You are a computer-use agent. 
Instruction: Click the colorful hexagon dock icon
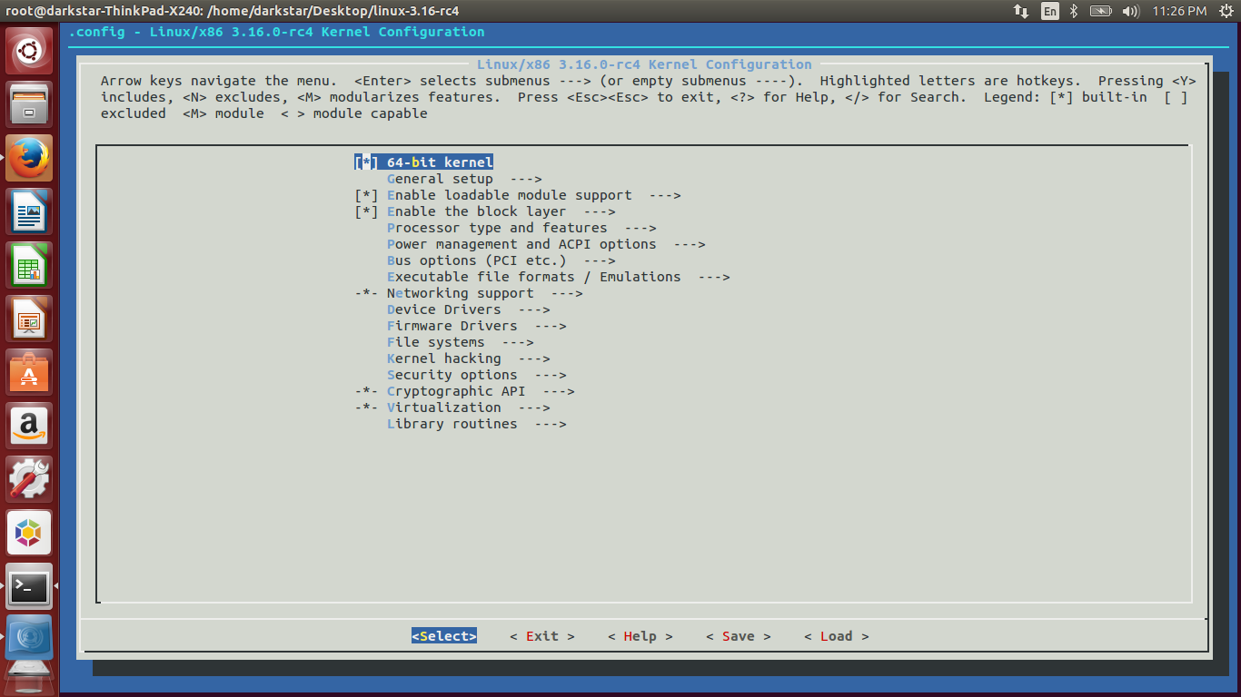tap(29, 533)
